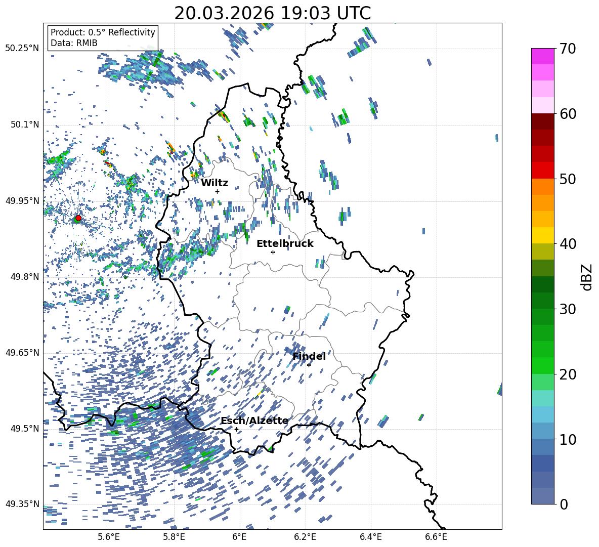Select the Esch/Alzette city label
599x547 pixels.
tap(254, 421)
